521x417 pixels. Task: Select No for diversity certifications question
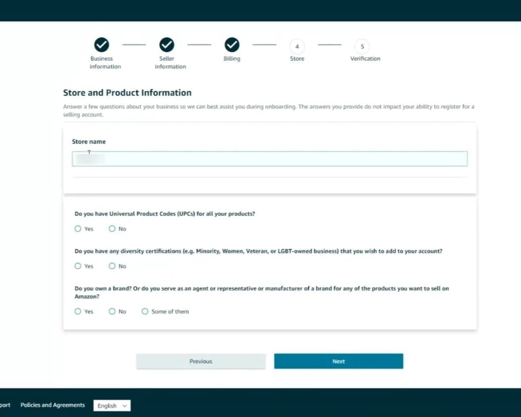(112, 266)
